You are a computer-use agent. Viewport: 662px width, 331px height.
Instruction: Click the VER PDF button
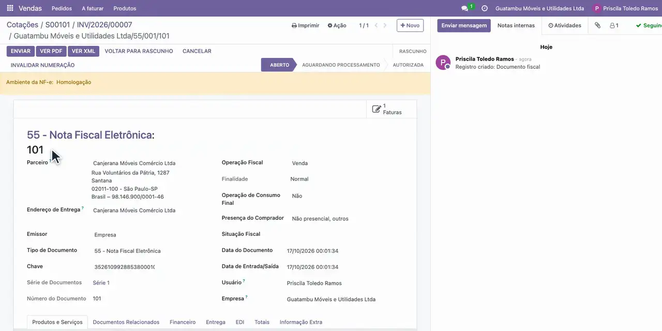pyautogui.click(x=51, y=51)
